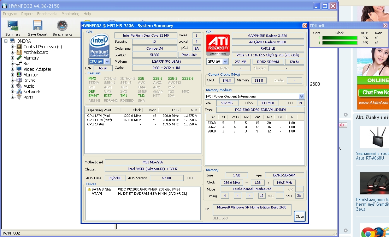389x237 pixels.
Task: Click the Core 0 clock green bar
Action: coord(340,38)
